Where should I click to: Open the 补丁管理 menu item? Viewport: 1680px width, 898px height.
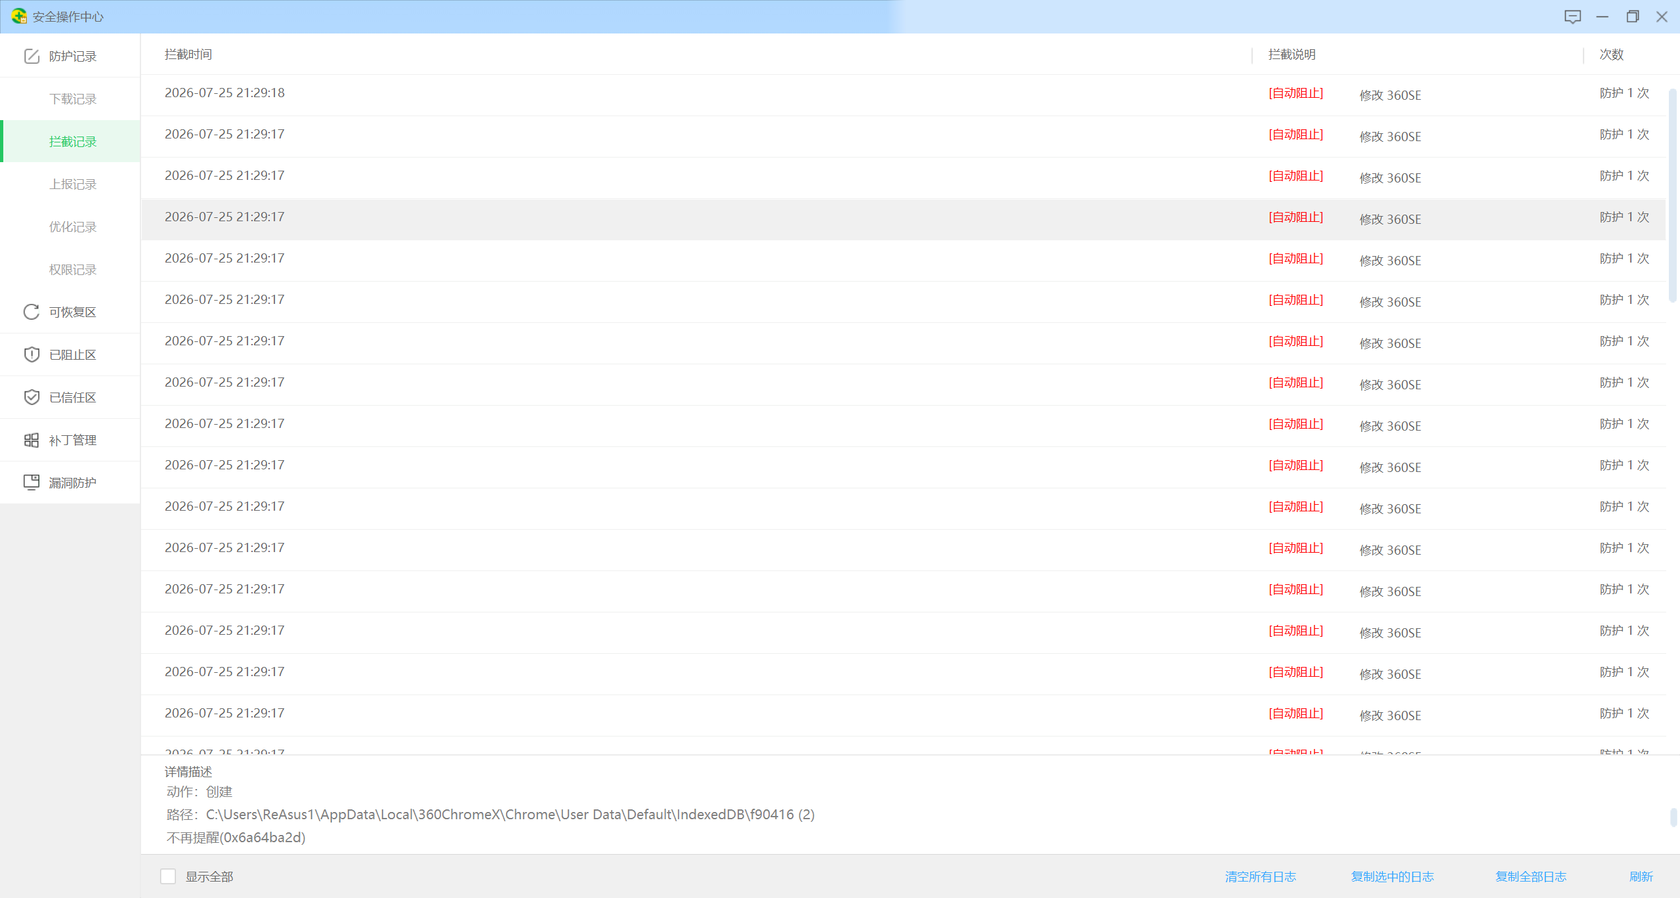click(x=70, y=440)
